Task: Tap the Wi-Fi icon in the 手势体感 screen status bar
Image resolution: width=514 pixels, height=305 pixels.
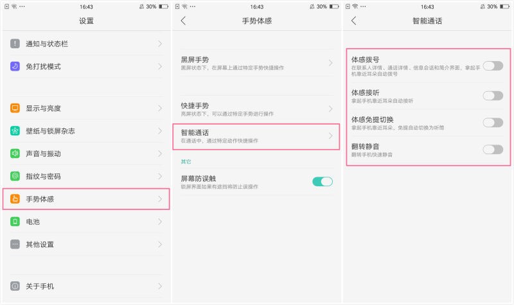Action: tap(184, 6)
